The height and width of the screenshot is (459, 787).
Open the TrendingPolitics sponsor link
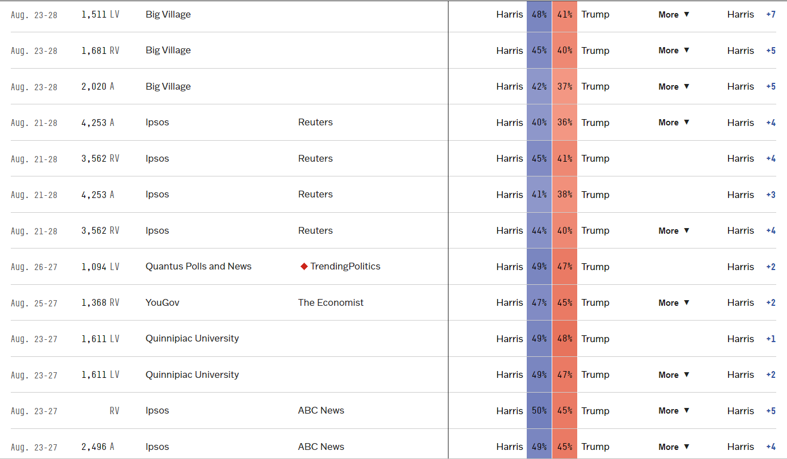(x=345, y=267)
